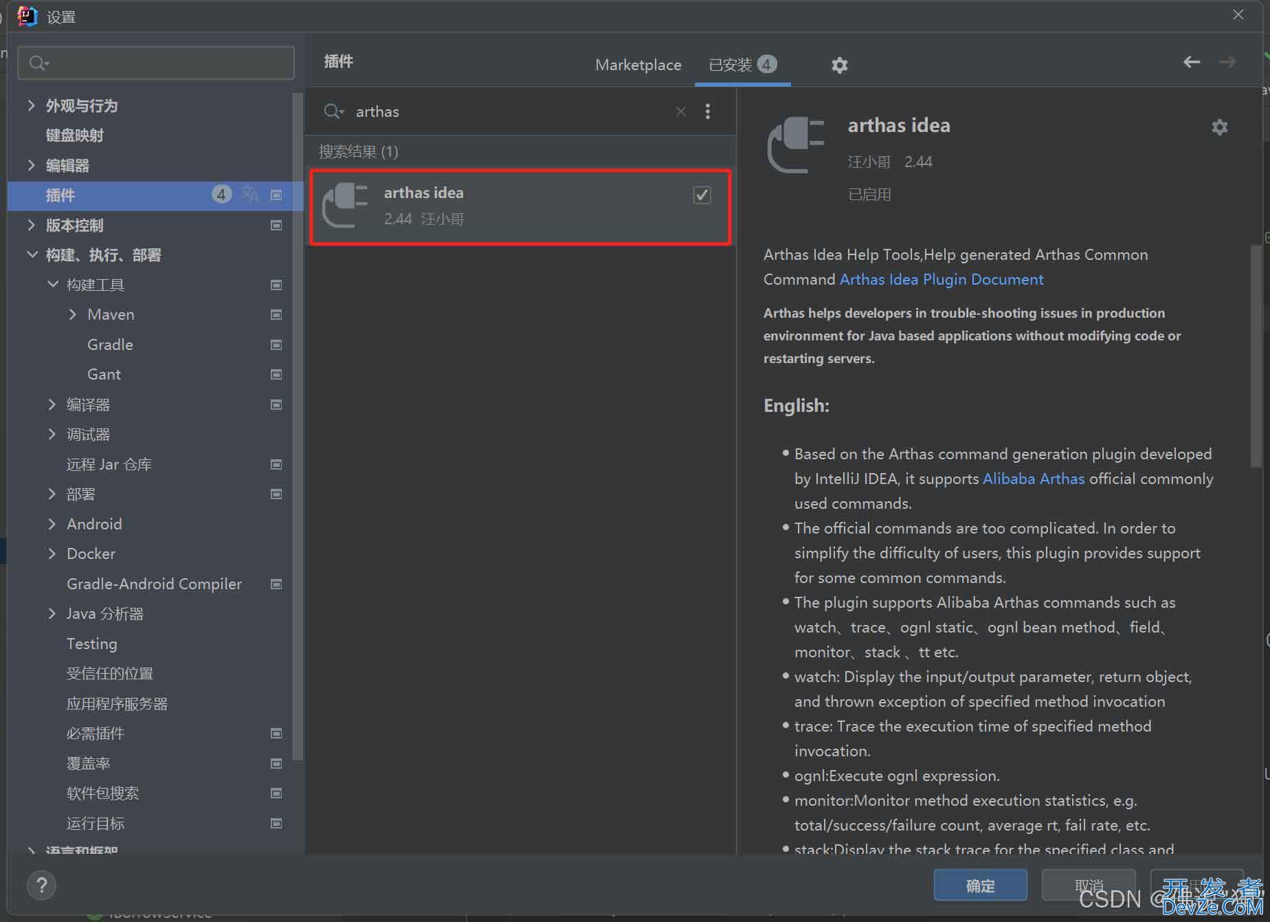Viewport: 1270px width, 922px height.
Task: Open plugin search options three-dot menu
Action: (x=708, y=111)
